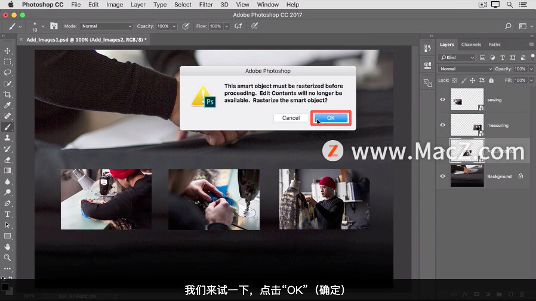Hide the Background layer
This screenshot has height=301, width=536.
pyautogui.click(x=443, y=176)
